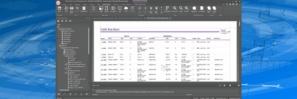The image size is (297, 99).
Task: Go to Next Page
Action: tap(151, 10)
